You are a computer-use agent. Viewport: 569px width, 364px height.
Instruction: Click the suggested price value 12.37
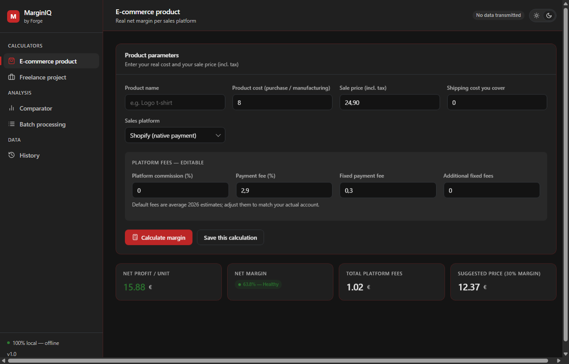(x=469, y=287)
